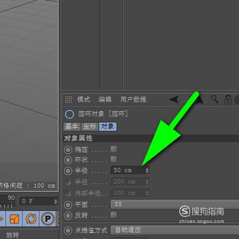
Task: Click the lock icon in Attributes panel
Action: click(228, 99)
